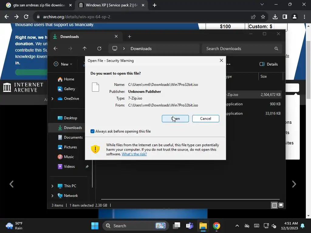The width and height of the screenshot is (311, 233).
Task: Toggle the Details pane button
Action: click(x=268, y=64)
